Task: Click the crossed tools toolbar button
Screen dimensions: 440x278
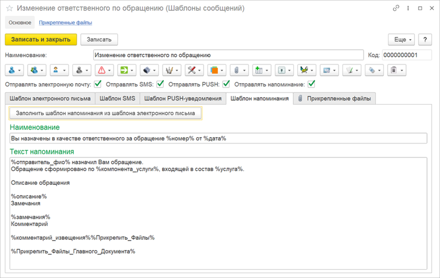Action: click(x=194, y=70)
